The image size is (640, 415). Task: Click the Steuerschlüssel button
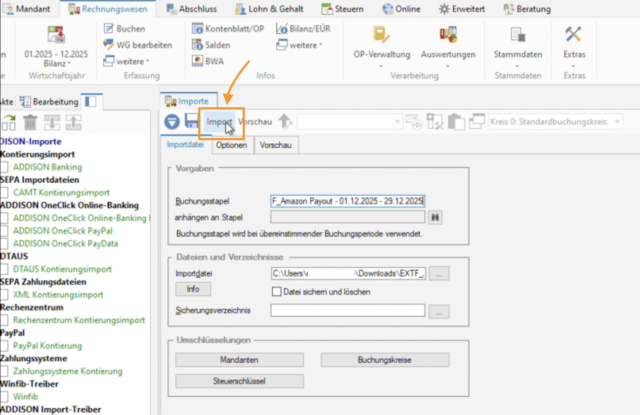pyautogui.click(x=239, y=381)
